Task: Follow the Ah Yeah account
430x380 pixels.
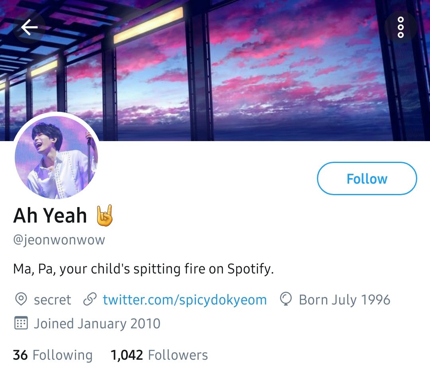Action: [x=367, y=178]
